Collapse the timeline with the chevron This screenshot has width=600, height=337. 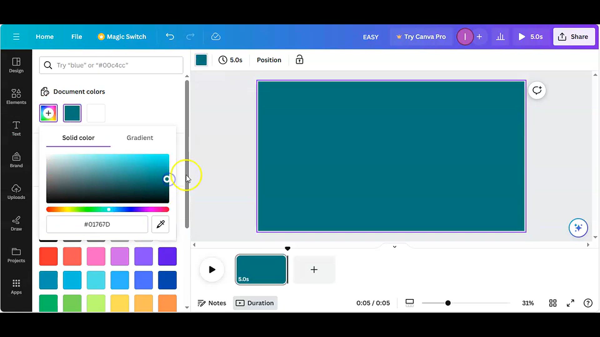point(395,247)
